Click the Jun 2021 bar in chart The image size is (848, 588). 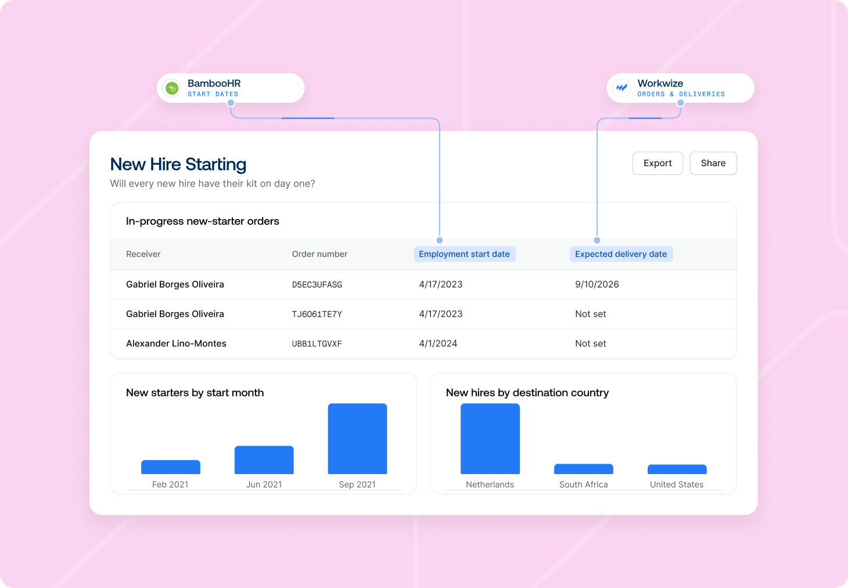[264, 460]
